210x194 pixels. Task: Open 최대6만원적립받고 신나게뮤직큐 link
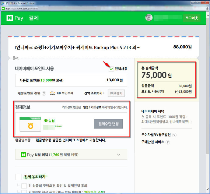tap(166, 122)
